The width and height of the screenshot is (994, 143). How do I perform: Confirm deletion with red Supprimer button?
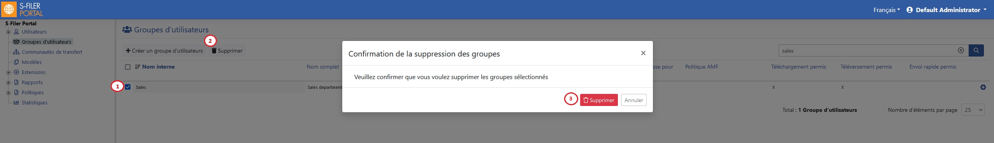coord(598,100)
